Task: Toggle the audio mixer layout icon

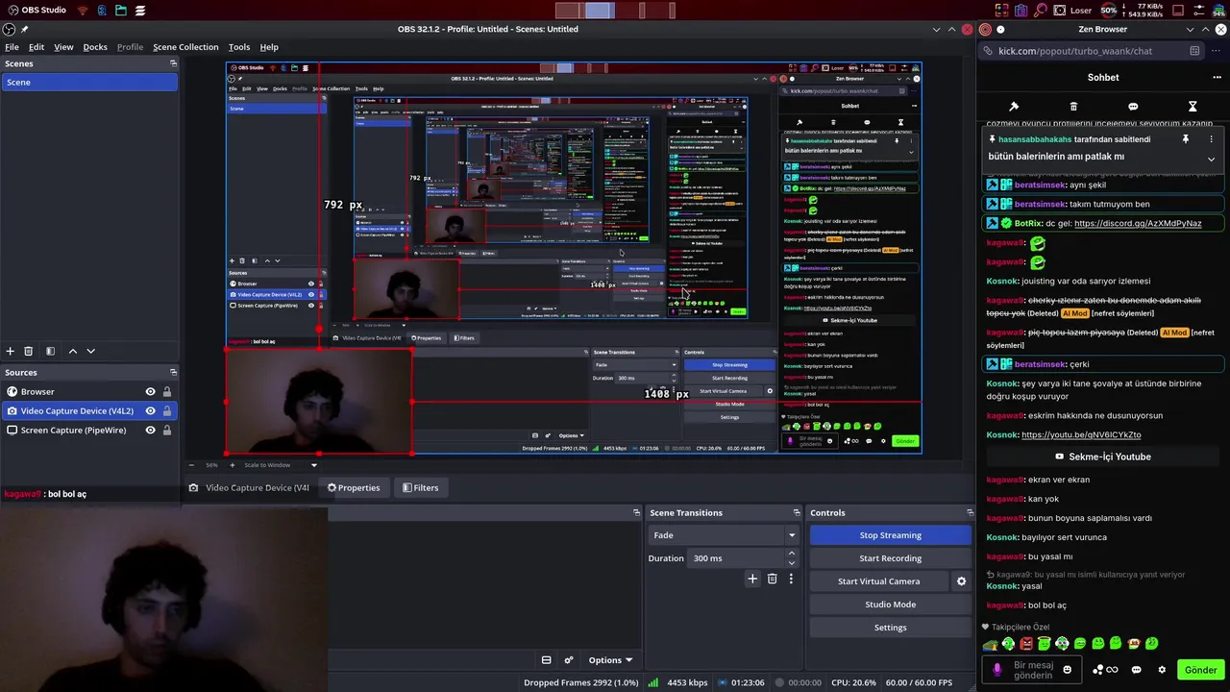Action: (x=546, y=660)
